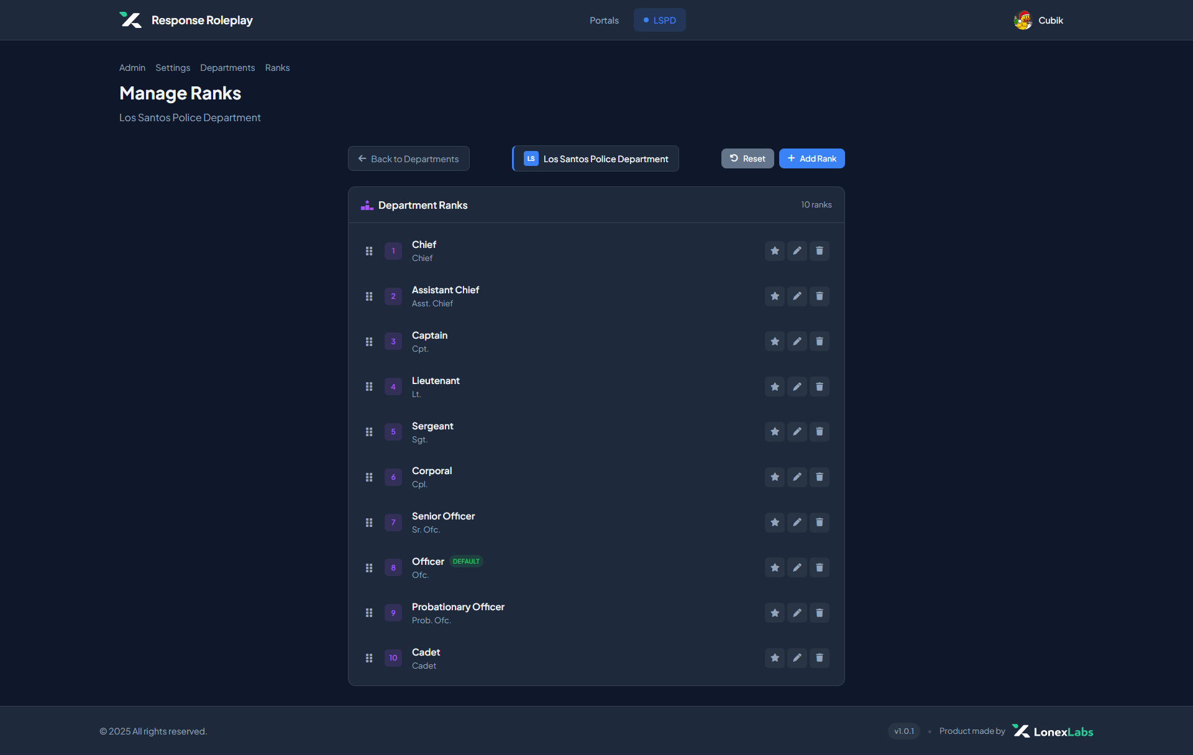Star the Sergeant rank
This screenshot has width=1193, height=755.
click(775, 432)
